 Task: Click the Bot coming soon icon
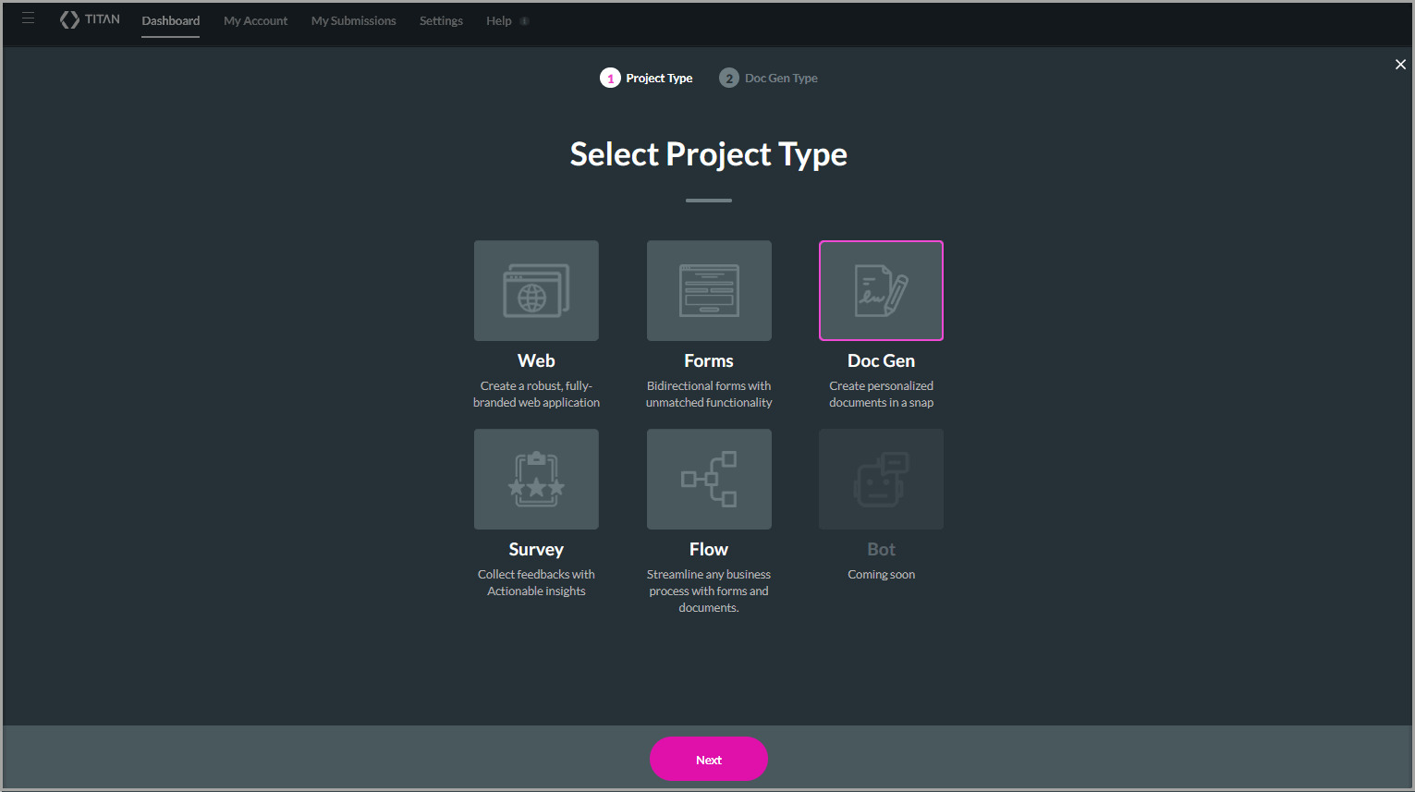point(881,479)
